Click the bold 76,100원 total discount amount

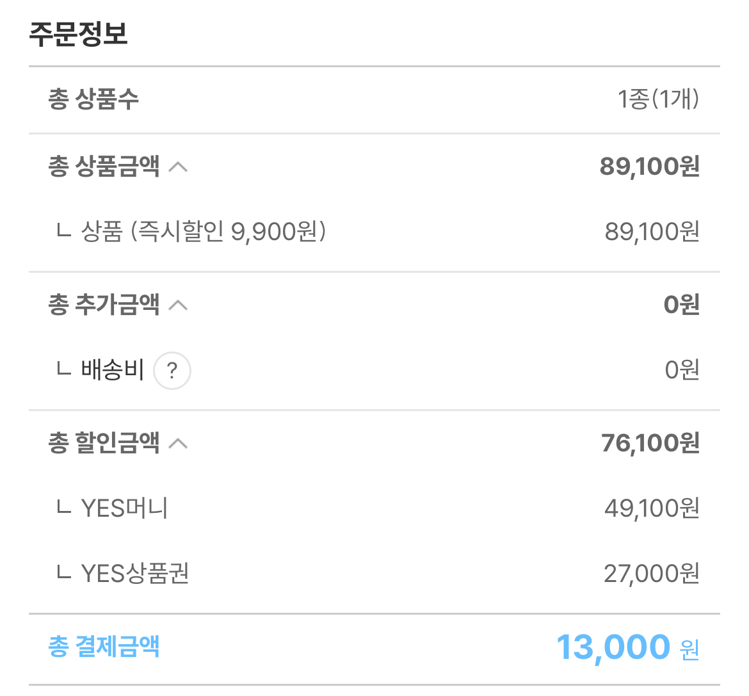click(650, 443)
